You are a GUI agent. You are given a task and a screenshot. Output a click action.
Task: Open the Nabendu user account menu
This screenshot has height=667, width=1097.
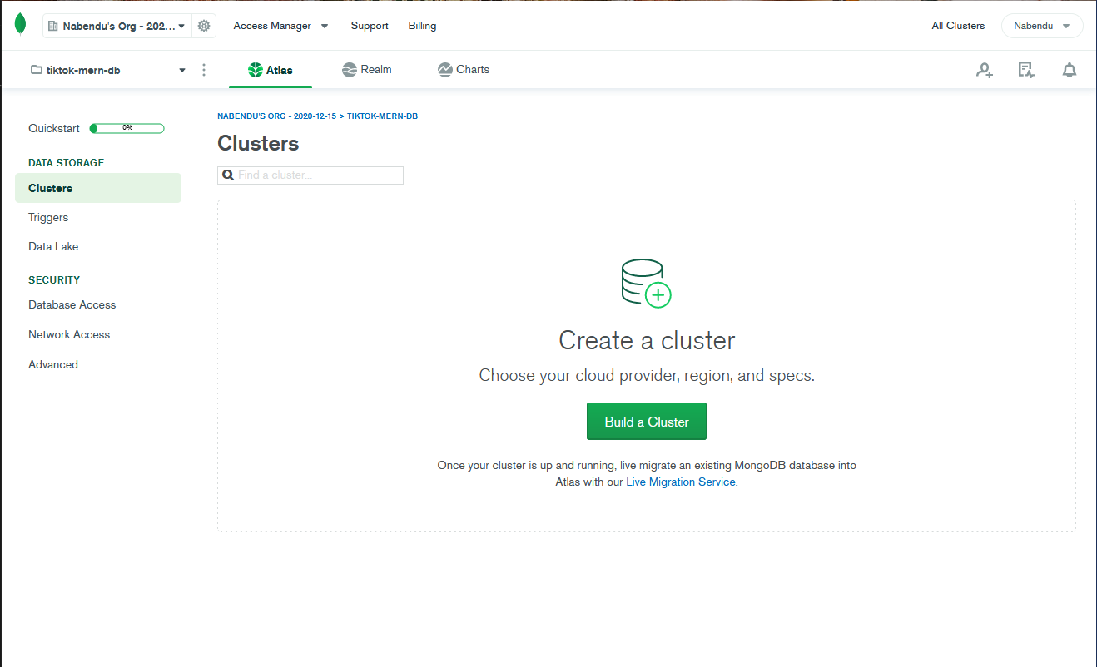tap(1042, 26)
